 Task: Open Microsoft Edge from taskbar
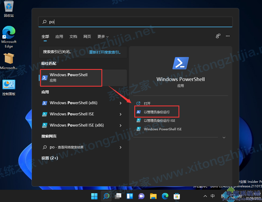coord(165,196)
